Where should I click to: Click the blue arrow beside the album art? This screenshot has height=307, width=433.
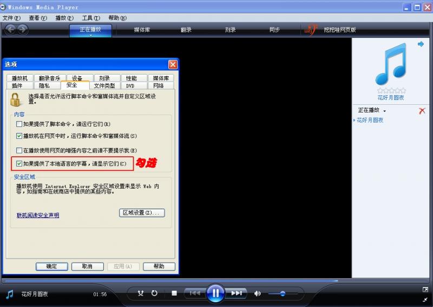421,44
